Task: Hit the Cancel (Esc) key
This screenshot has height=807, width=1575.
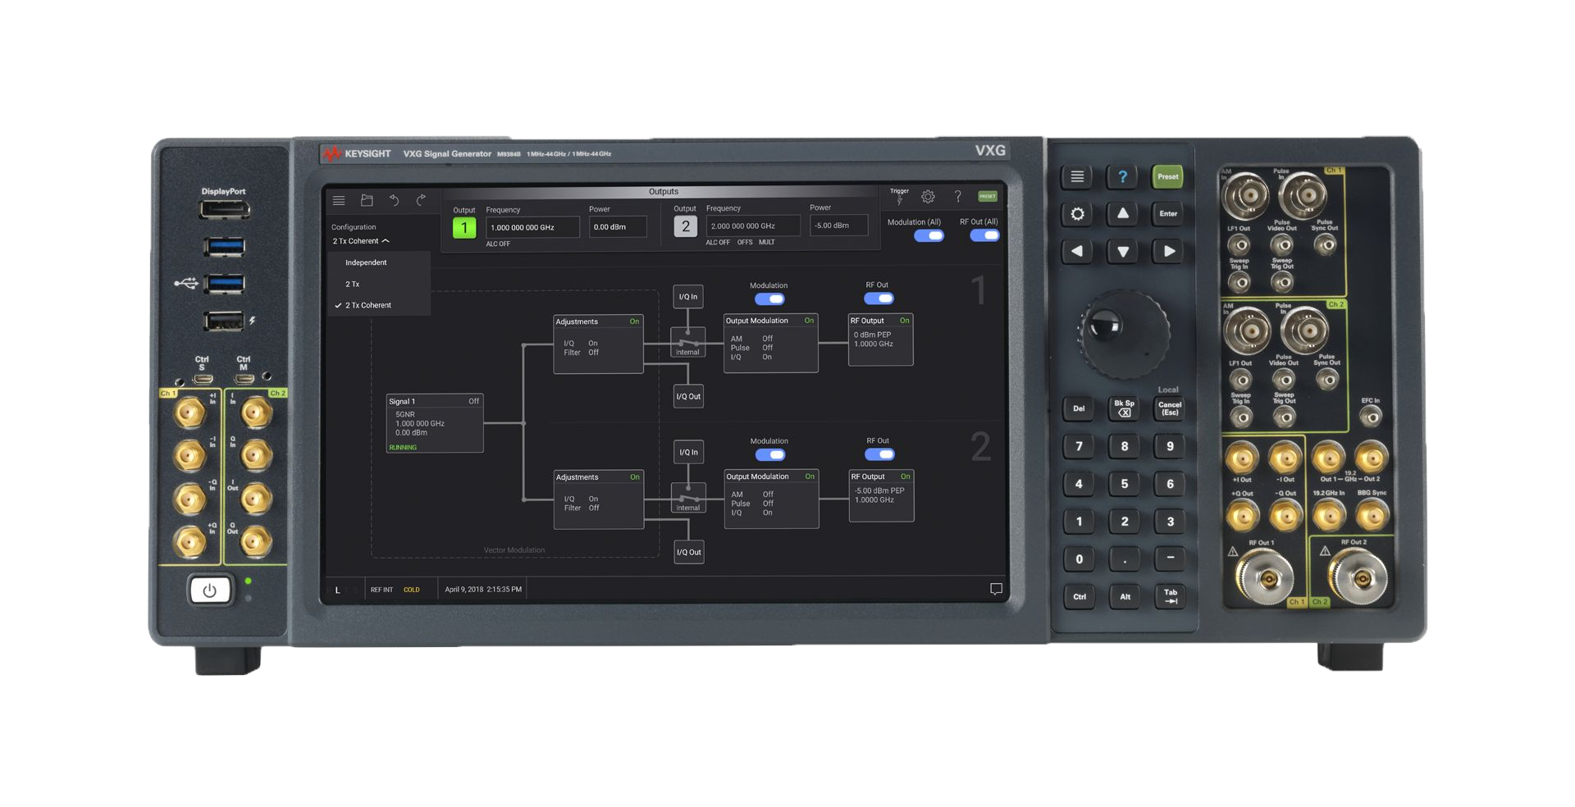Action: tap(1170, 408)
